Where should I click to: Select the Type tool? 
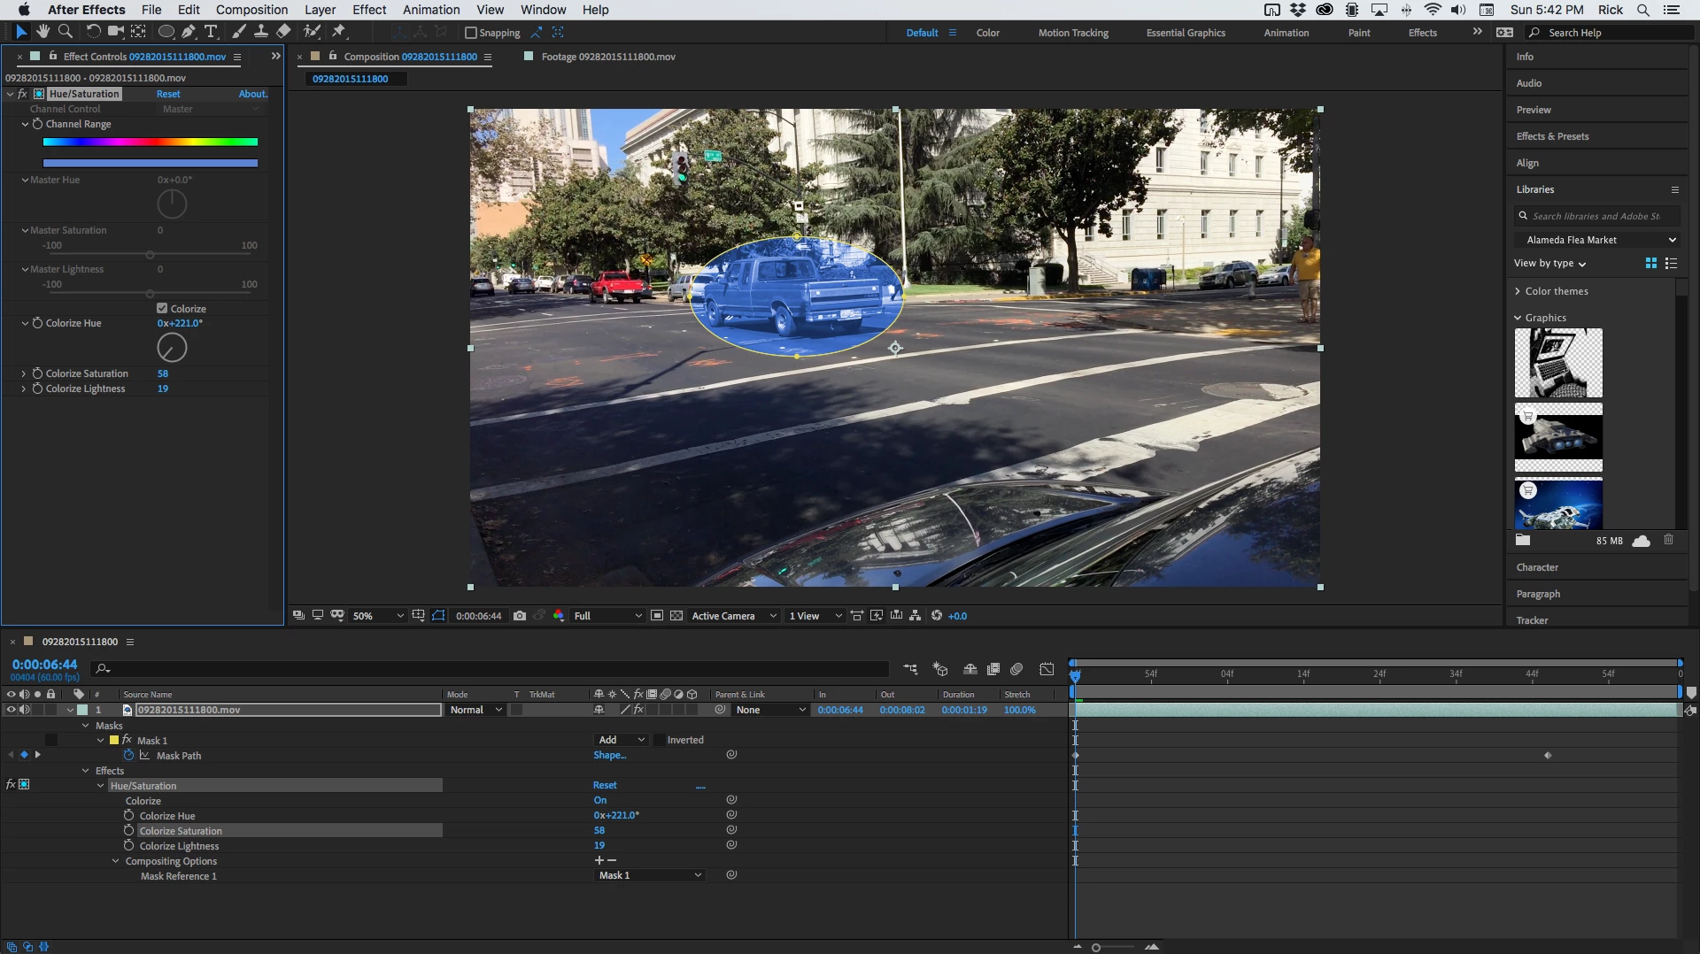(211, 32)
